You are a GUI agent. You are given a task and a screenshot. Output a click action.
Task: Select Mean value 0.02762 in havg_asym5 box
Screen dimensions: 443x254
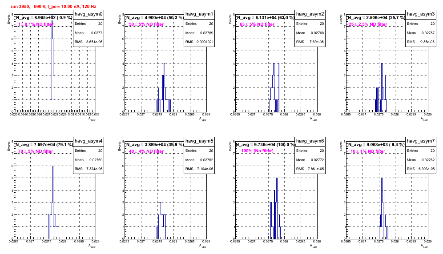point(206,160)
